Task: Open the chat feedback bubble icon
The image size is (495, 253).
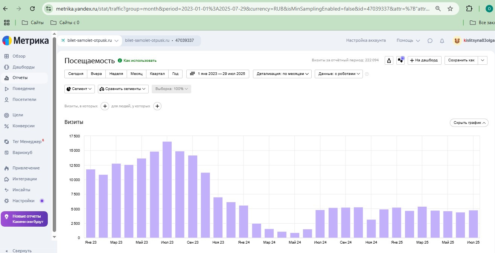Action: coord(430,41)
